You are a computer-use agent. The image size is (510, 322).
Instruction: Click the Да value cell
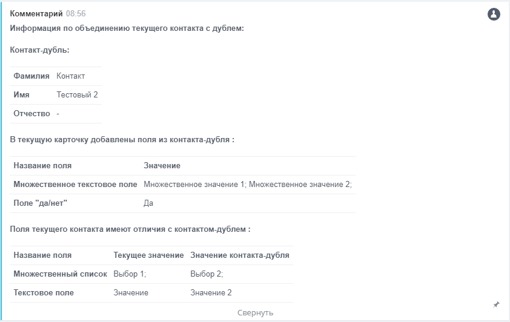click(x=148, y=203)
